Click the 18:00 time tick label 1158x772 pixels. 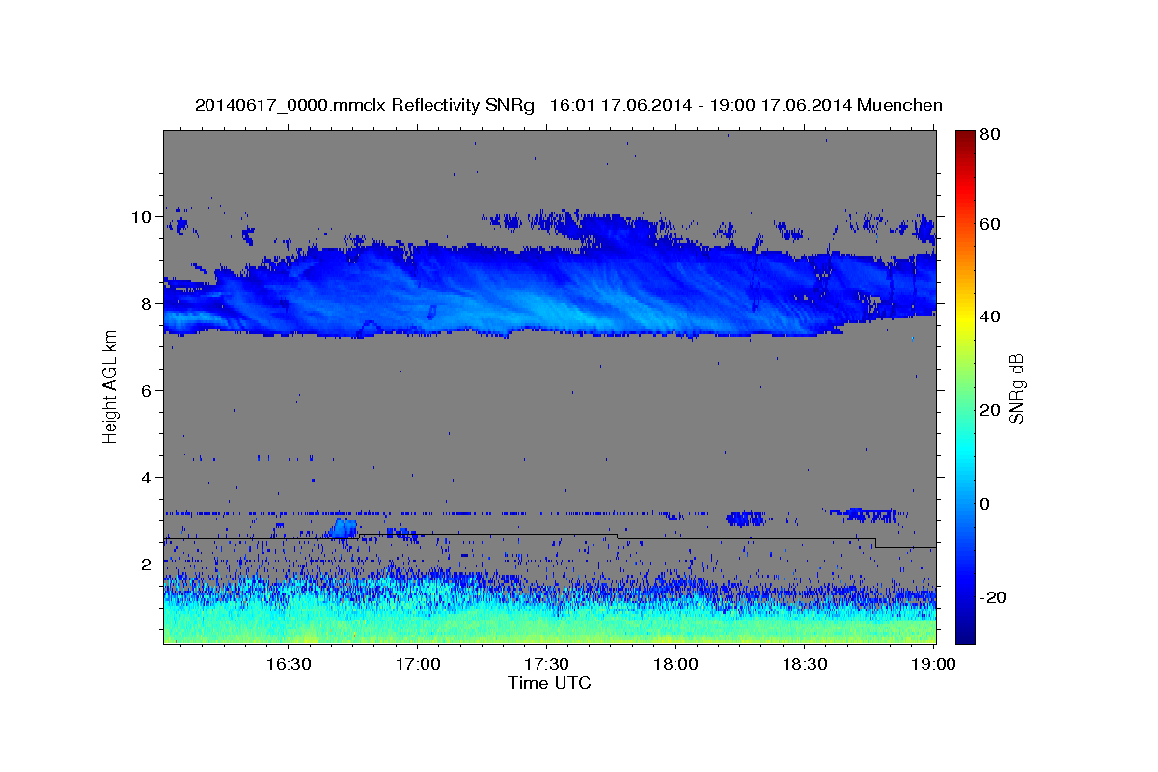[675, 664]
